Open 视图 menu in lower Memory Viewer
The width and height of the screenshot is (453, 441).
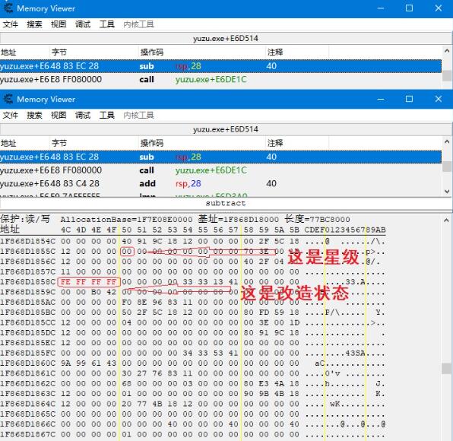tap(59, 116)
